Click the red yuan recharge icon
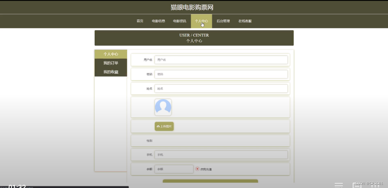The image size is (388, 188). [197, 169]
